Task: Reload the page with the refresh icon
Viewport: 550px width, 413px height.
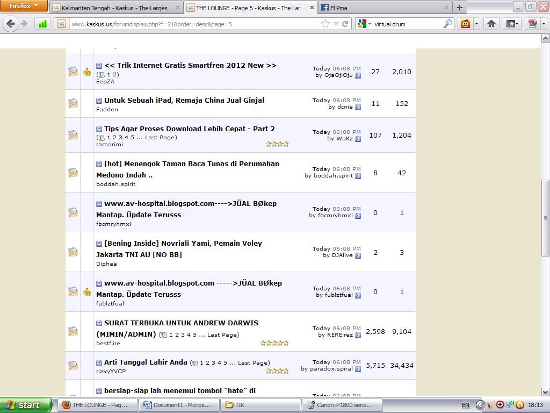Action: click(x=345, y=24)
